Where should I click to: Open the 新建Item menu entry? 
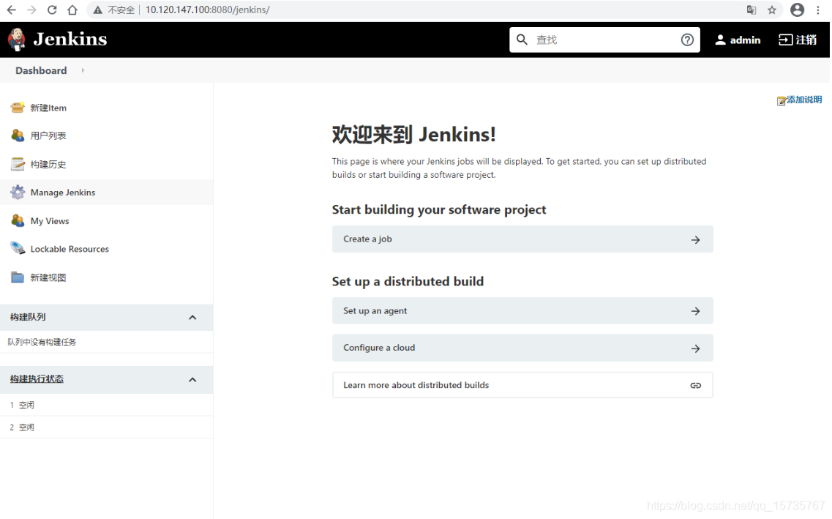pos(48,108)
